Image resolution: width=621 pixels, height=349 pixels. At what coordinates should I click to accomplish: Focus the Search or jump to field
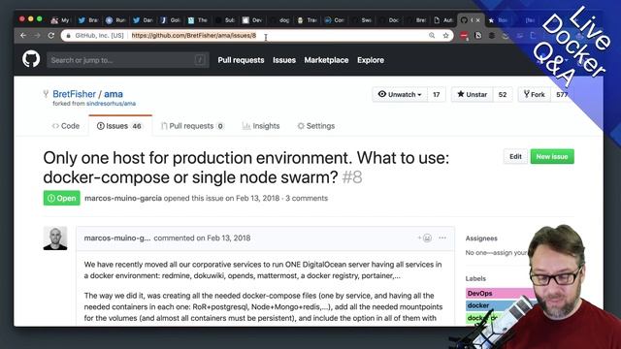tap(128, 60)
